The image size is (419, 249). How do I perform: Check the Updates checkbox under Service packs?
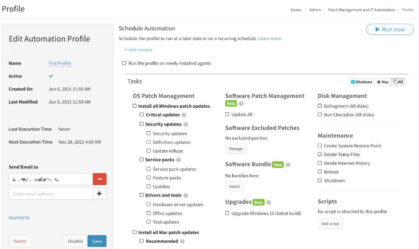(148, 186)
